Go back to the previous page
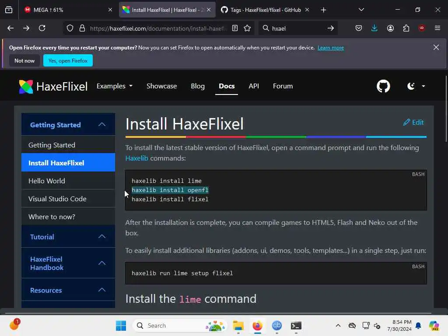Screen dimensions: 448x336 click(10, 28)
